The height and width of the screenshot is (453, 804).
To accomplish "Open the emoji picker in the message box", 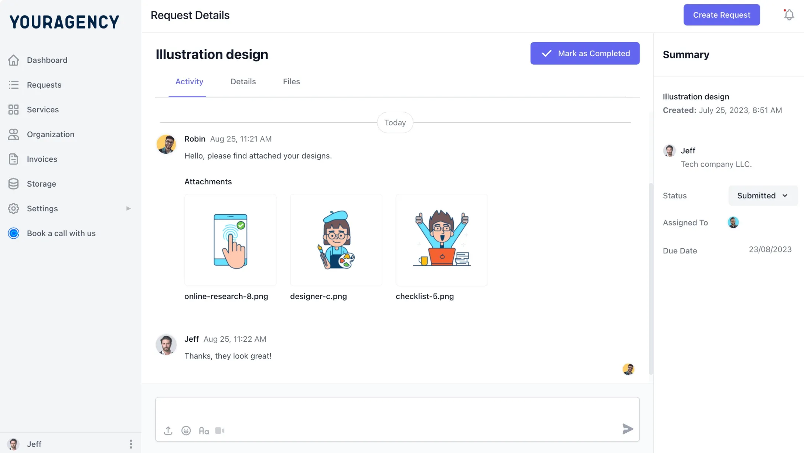I will pos(186,430).
